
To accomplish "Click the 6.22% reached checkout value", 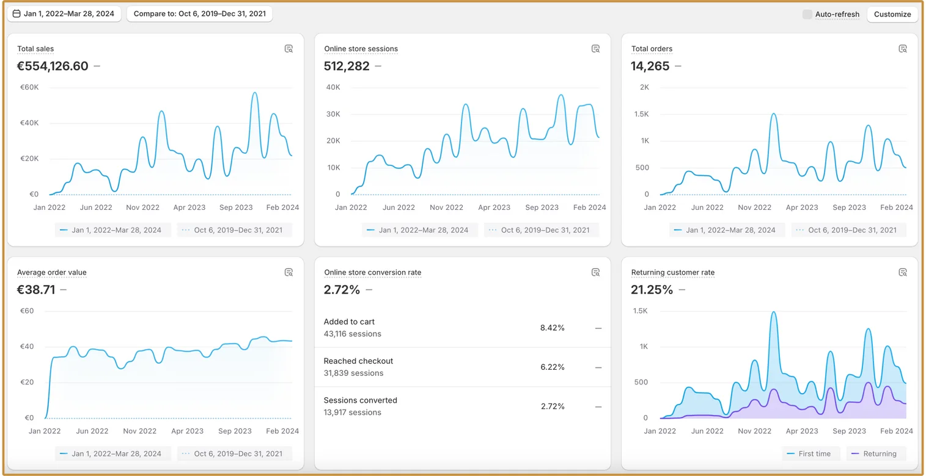I will tap(553, 367).
